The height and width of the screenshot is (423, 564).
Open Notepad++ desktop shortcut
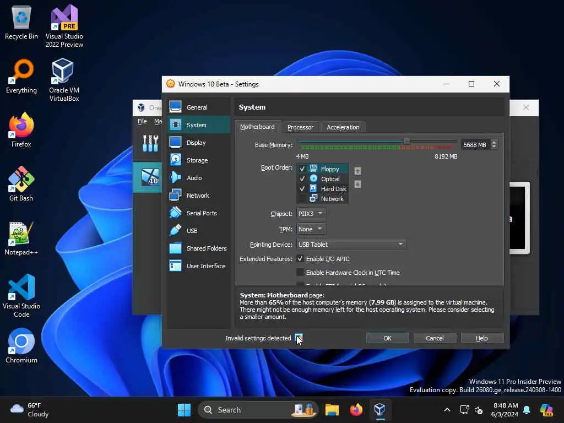(21, 238)
